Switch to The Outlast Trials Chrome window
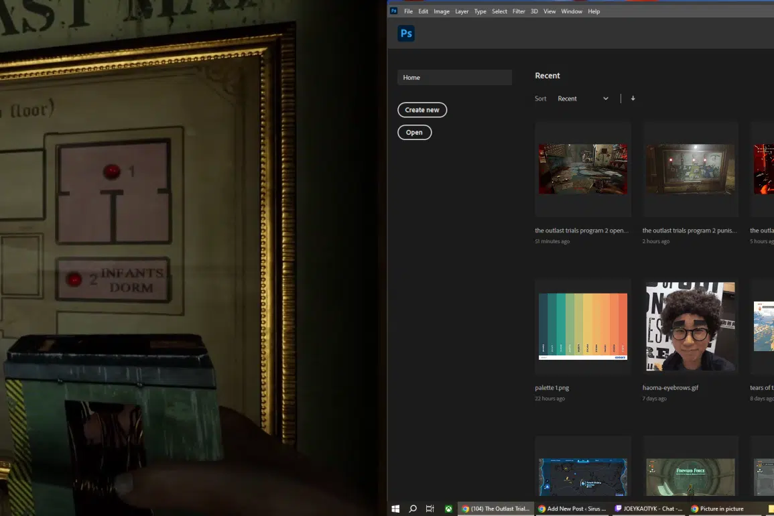The width and height of the screenshot is (774, 516). tap(496, 509)
